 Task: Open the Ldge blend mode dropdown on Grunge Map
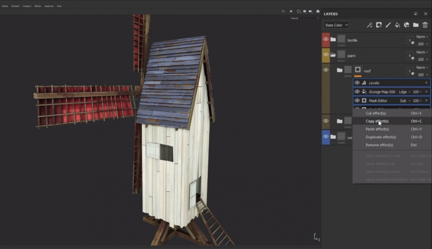point(404,92)
